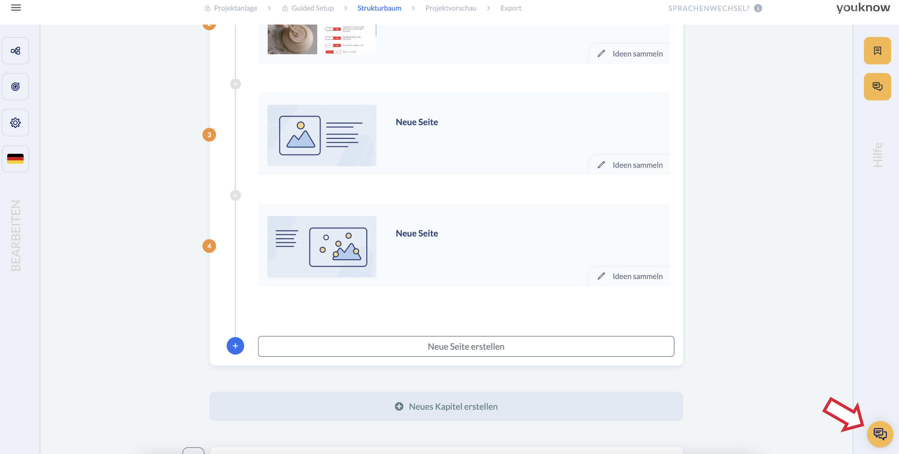Open the yellow bookmark notes button

point(877,51)
